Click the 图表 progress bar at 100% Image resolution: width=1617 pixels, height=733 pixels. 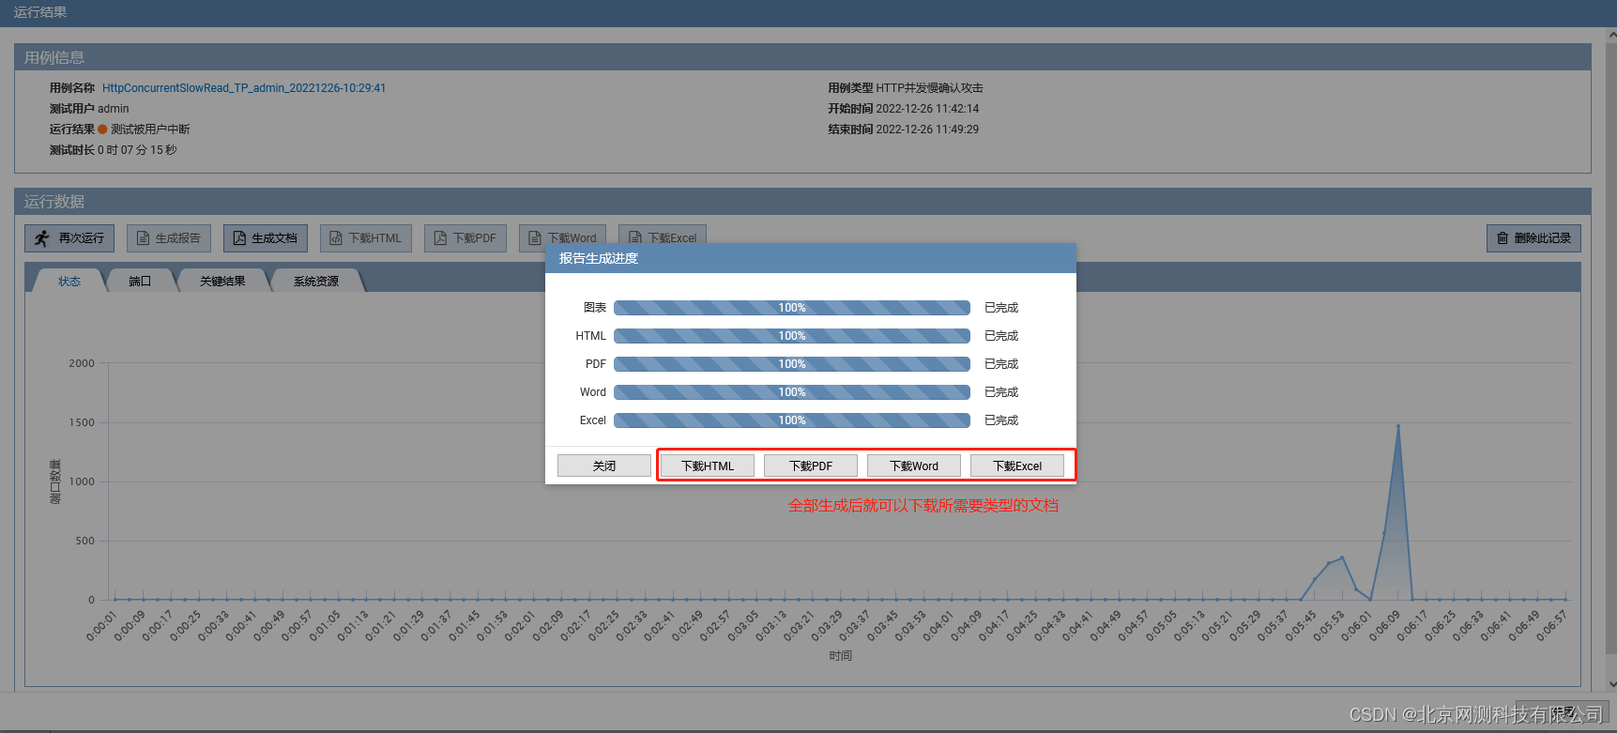(792, 308)
